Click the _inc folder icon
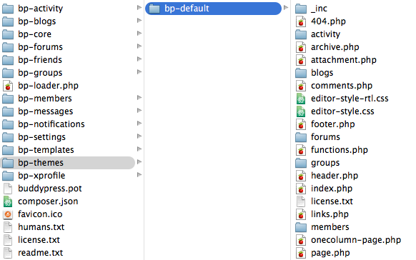The image size is (416, 260). coord(301,9)
